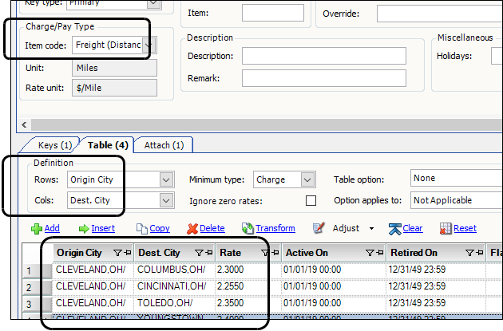Click the horizontal scrollbar left arrow
This screenshot has width=503, height=331.
click(x=25, y=124)
